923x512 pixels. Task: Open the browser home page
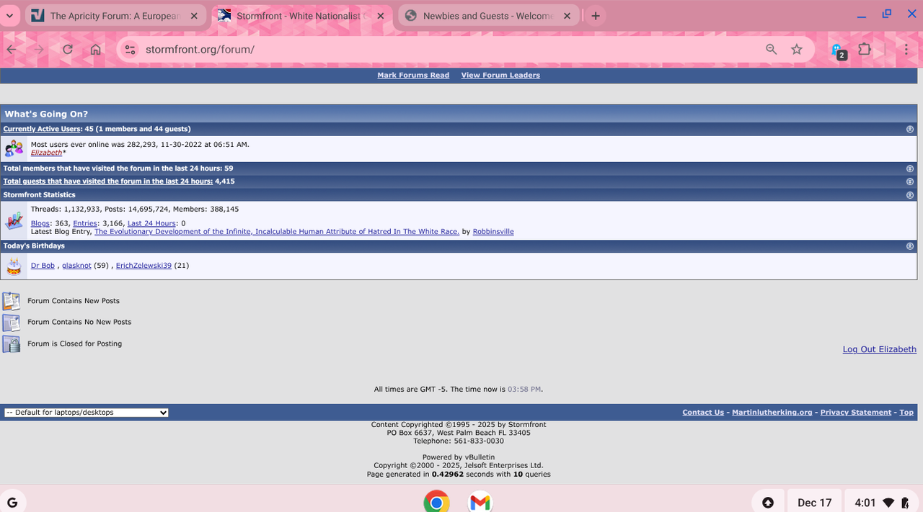(95, 49)
